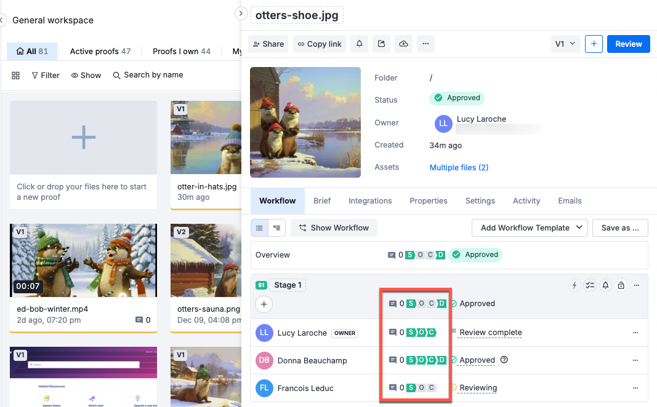Open the Multiple files (2) link
Screen dimensions: 657x407
[x=459, y=167]
